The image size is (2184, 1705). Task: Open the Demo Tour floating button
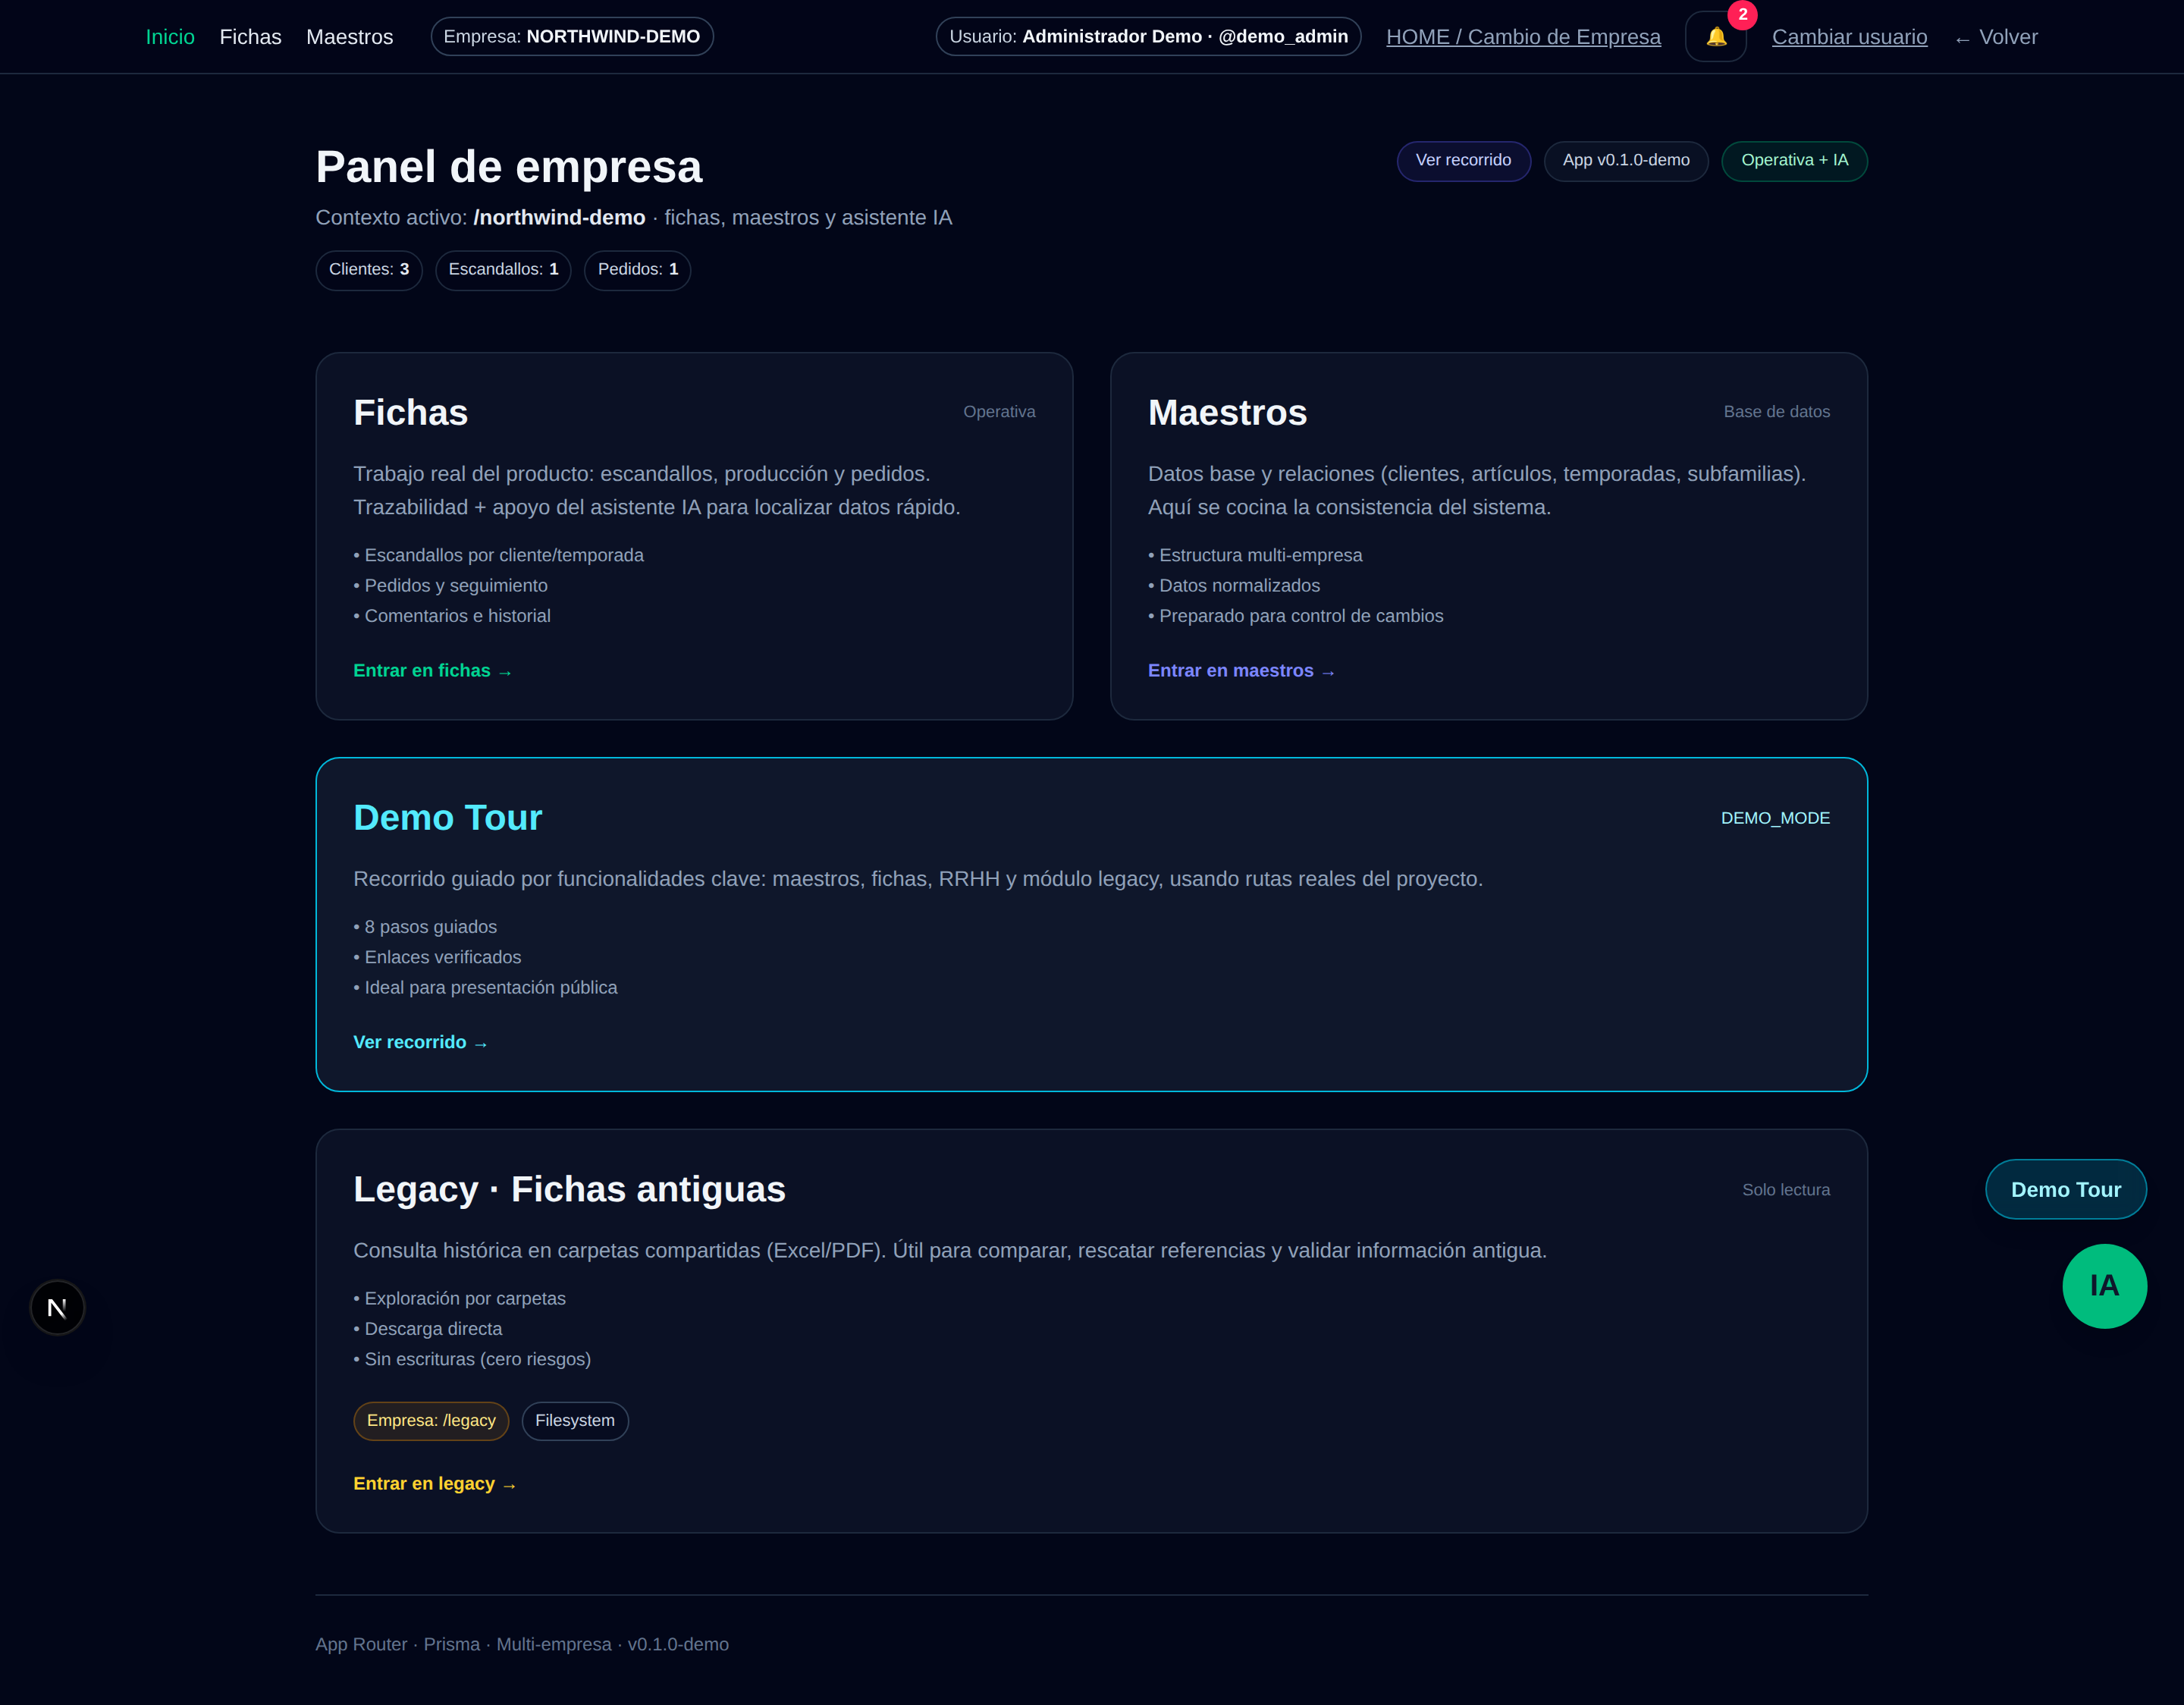pos(2066,1189)
